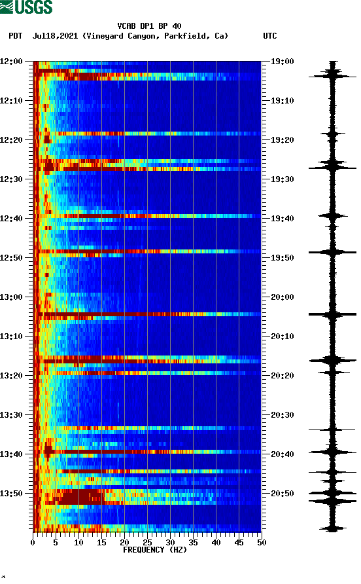Click the 30 Hz tick label

tap(170, 543)
